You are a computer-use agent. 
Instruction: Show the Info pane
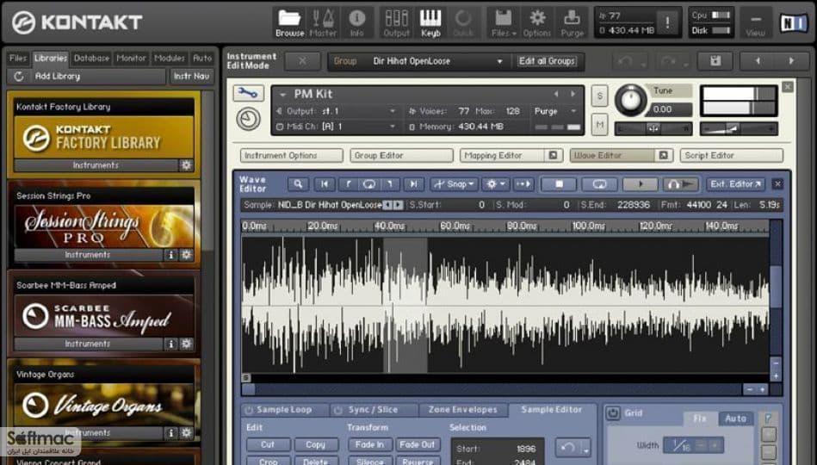357,23
